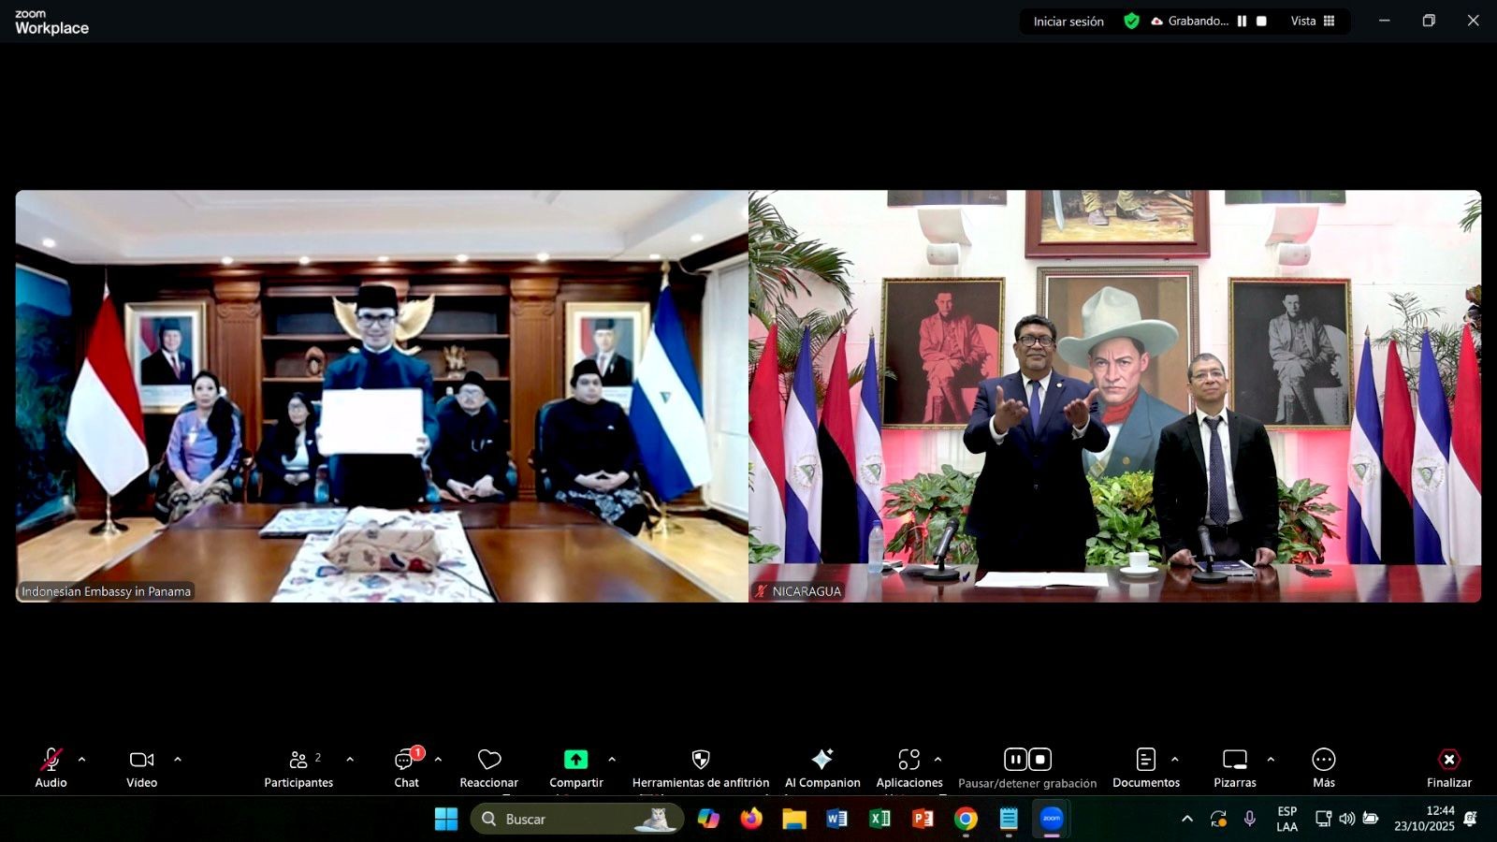Open Herramientas de anfitrión shield icon
The width and height of the screenshot is (1497, 842).
click(700, 760)
